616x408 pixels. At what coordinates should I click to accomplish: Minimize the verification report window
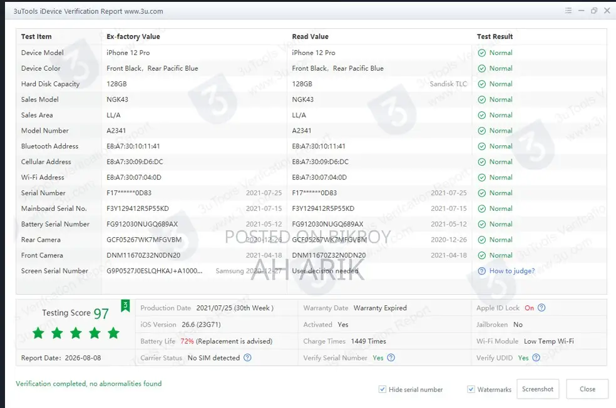581,11
